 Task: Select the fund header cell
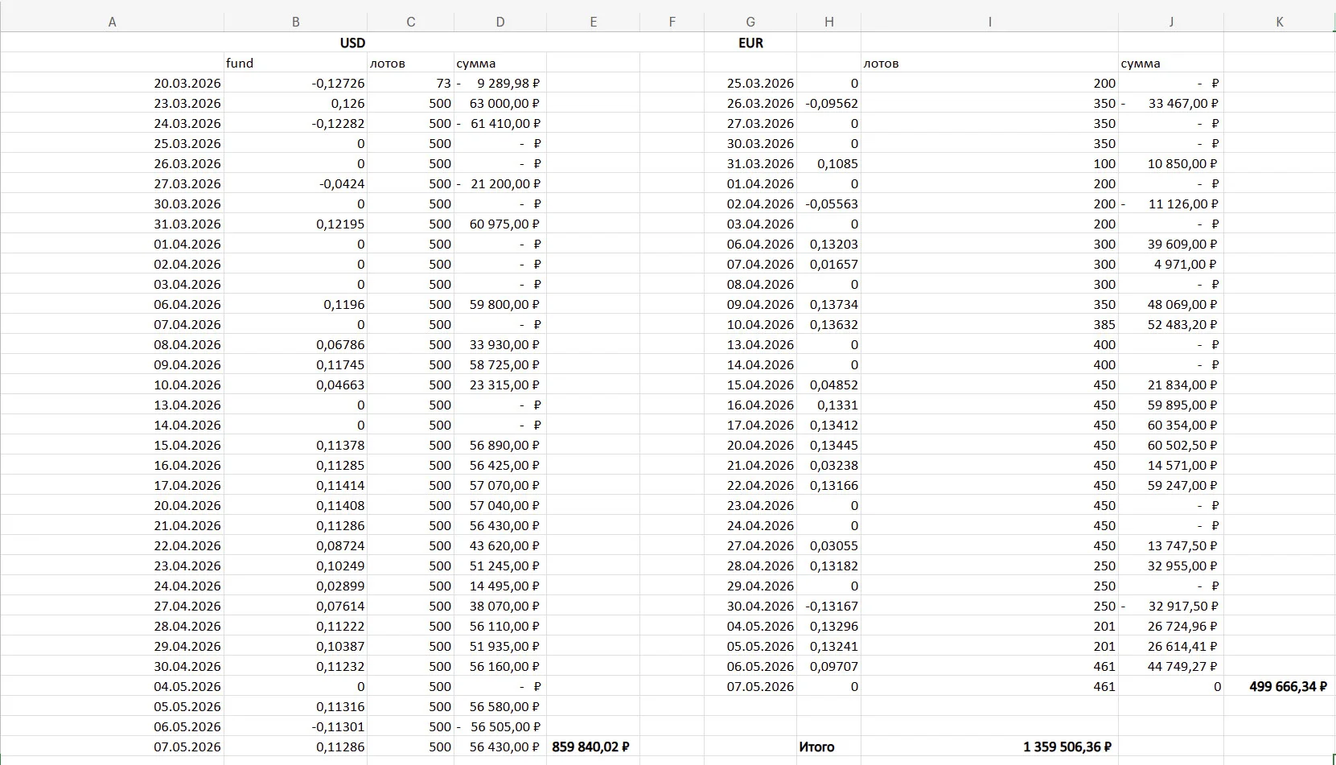click(295, 63)
